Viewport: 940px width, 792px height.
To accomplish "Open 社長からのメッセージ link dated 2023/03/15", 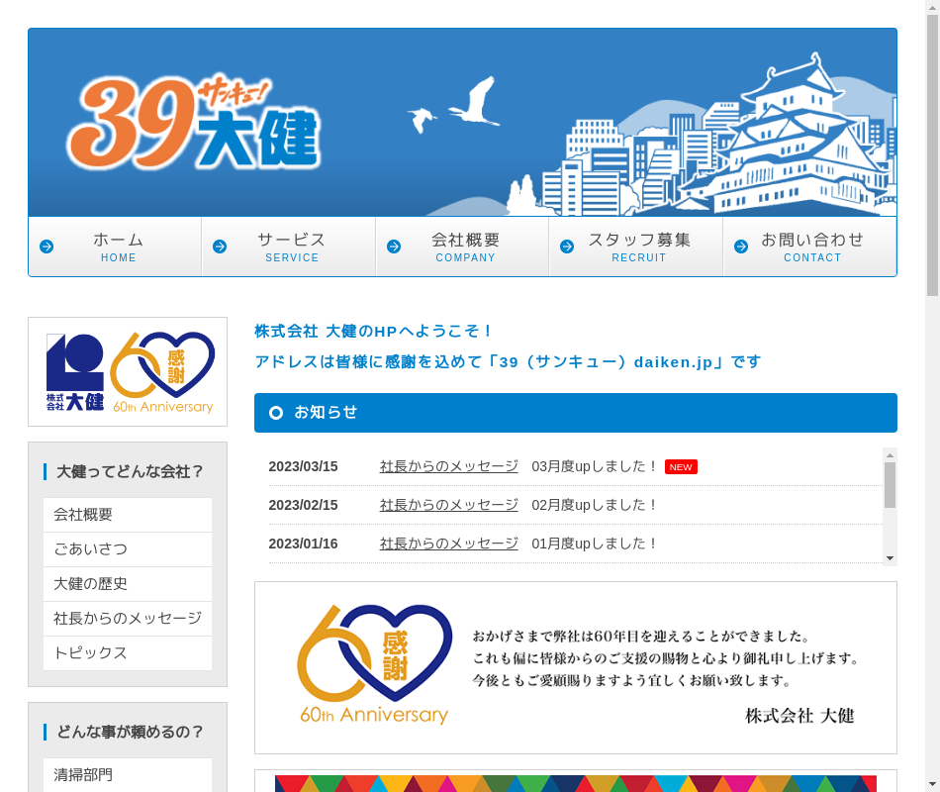I will point(448,466).
